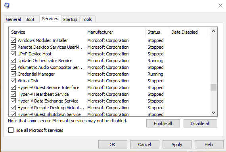Viewport: 226px width, 152px height.
Task: Toggle Virtual Disk service checkbox
Action: click(13, 81)
